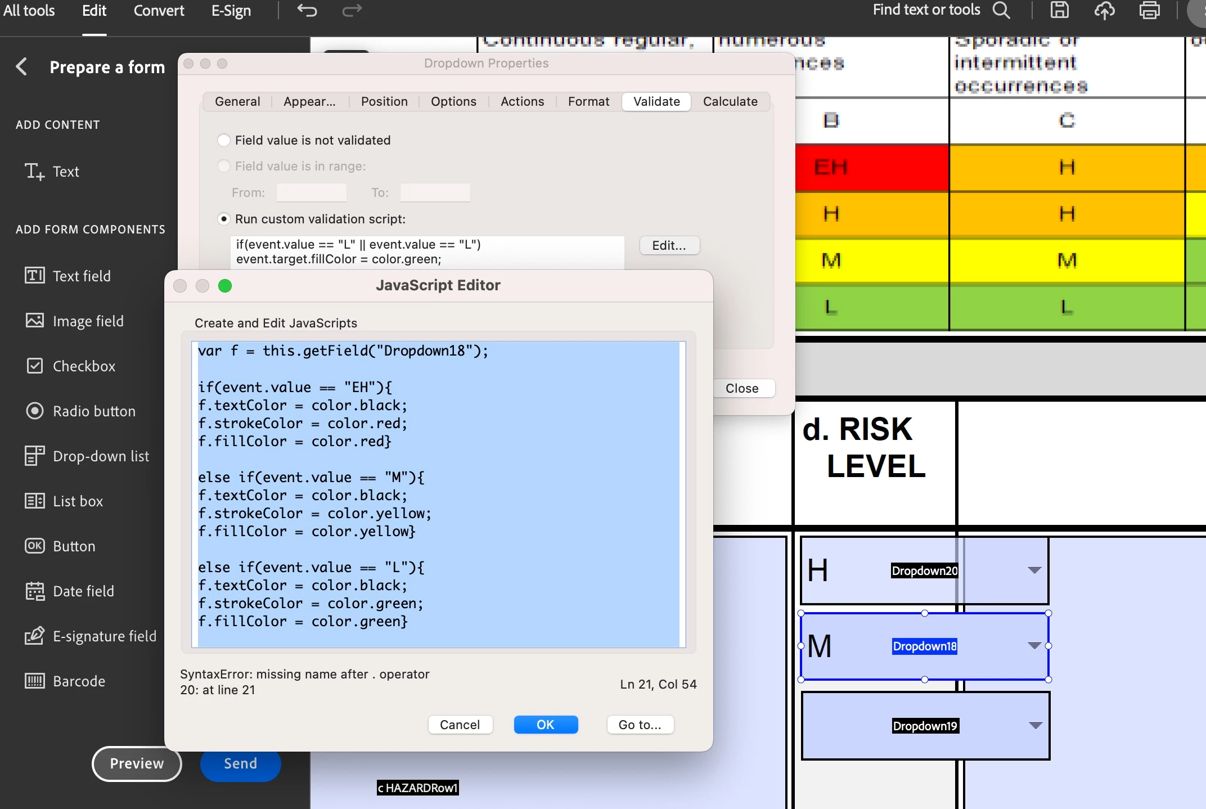Open the Convert menu

coord(159,11)
